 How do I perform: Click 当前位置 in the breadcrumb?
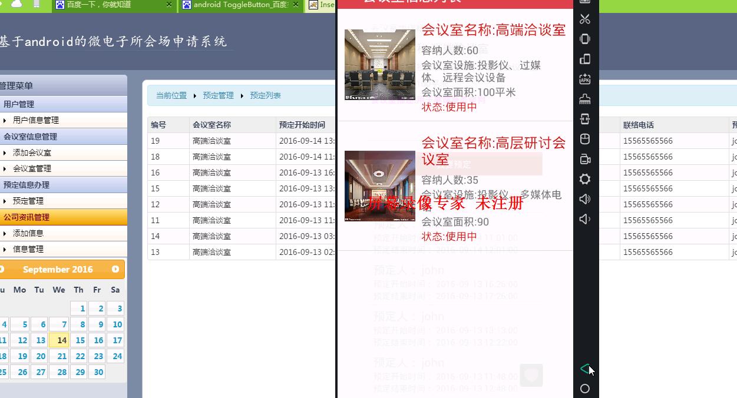171,95
